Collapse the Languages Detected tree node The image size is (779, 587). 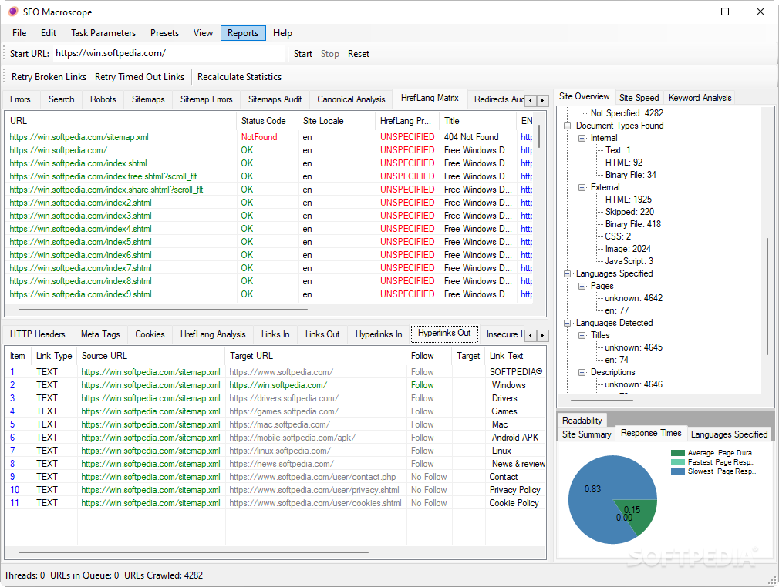(567, 323)
